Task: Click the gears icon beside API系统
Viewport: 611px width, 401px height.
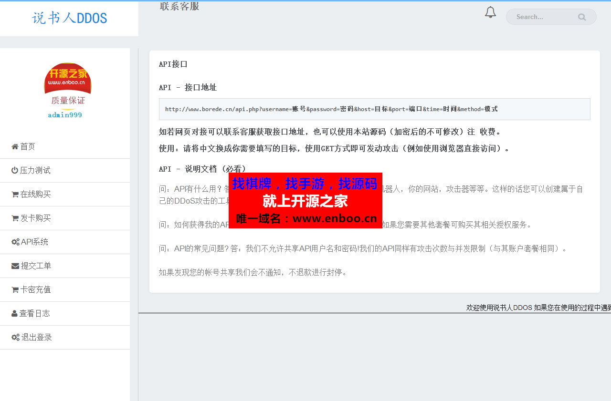Action: click(15, 242)
